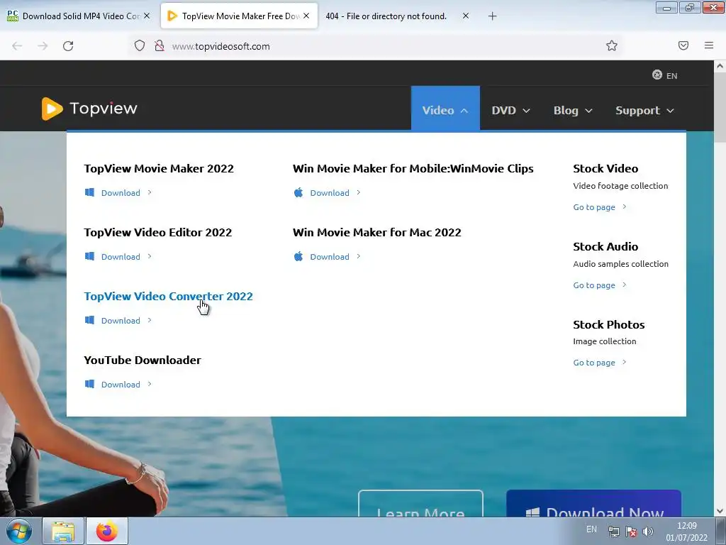Click the YouTube Downloader heading
Image resolution: width=726 pixels, height=545 pixels.
coord(143,360)
